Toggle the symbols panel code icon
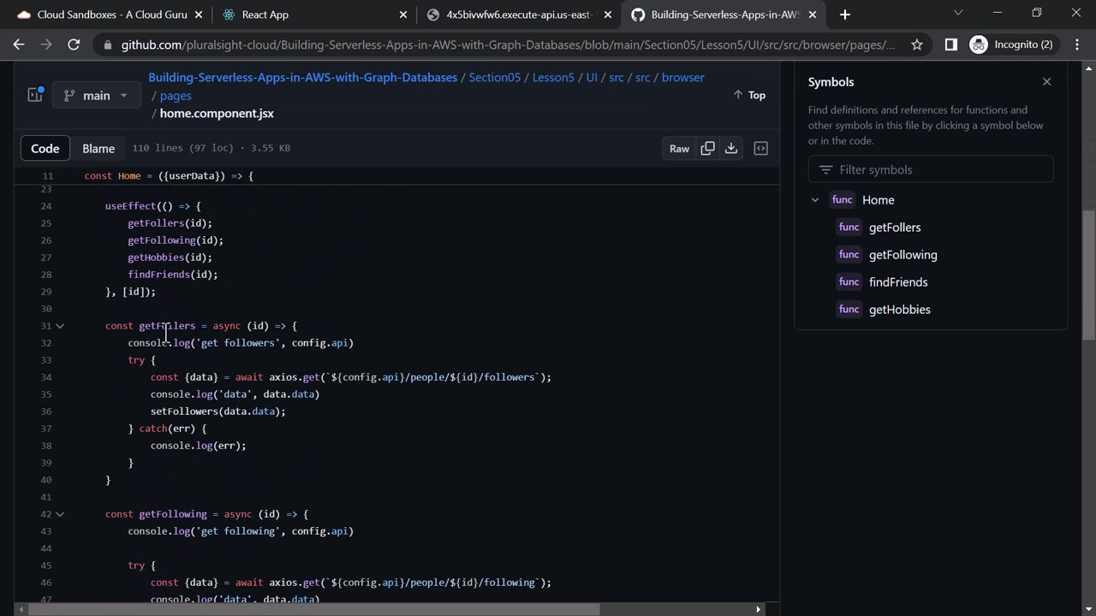 tap(760, 148)
